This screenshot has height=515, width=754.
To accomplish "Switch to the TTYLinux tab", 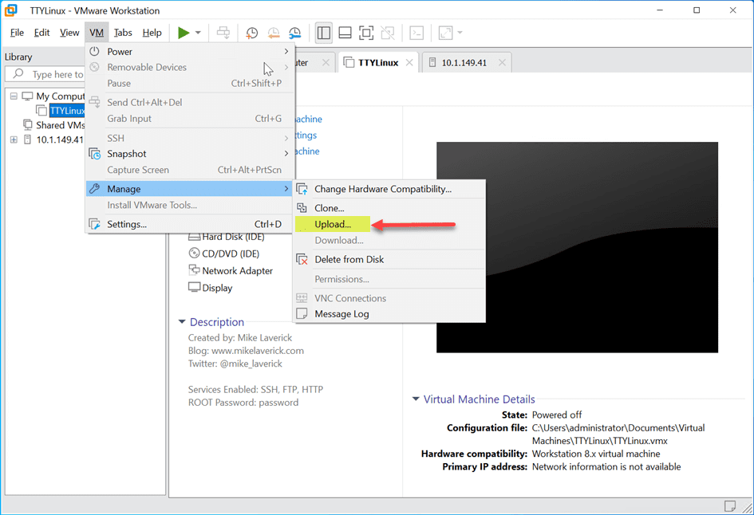I will [x=378, y=63].
